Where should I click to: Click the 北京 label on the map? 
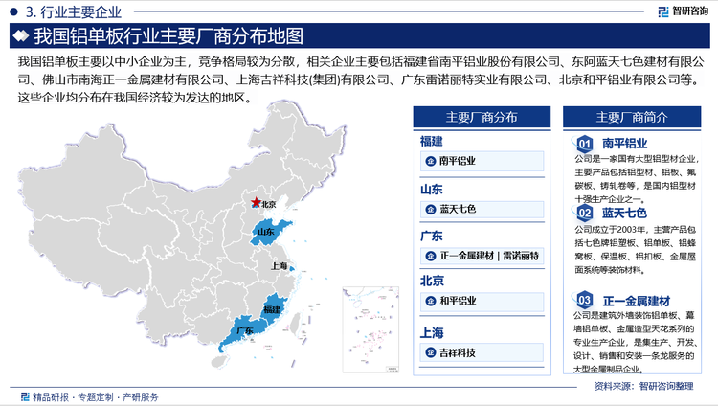(269, 205)
